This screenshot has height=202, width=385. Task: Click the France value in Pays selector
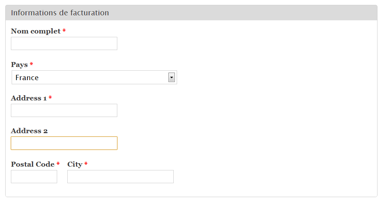[27, 78]
